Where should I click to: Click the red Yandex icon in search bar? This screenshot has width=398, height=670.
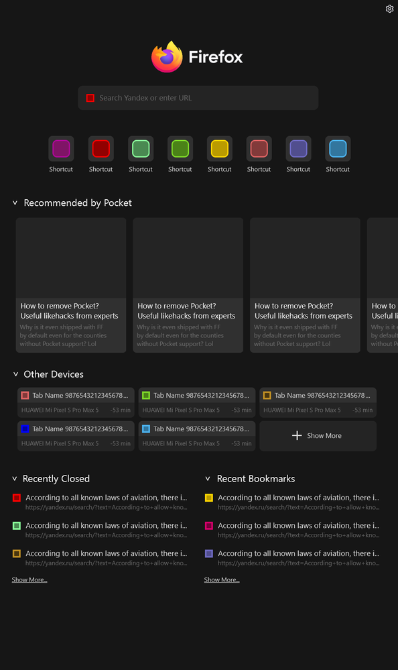(x=90, y=98)
